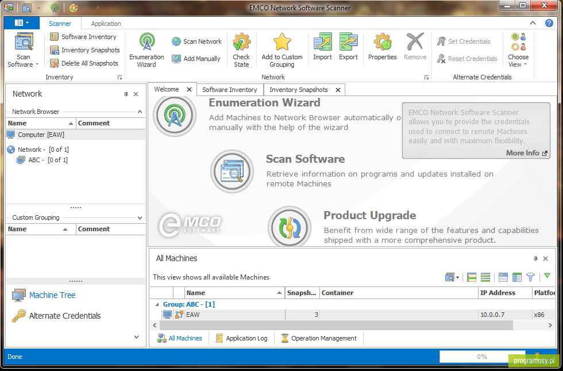Run Check State

point(241,50)
